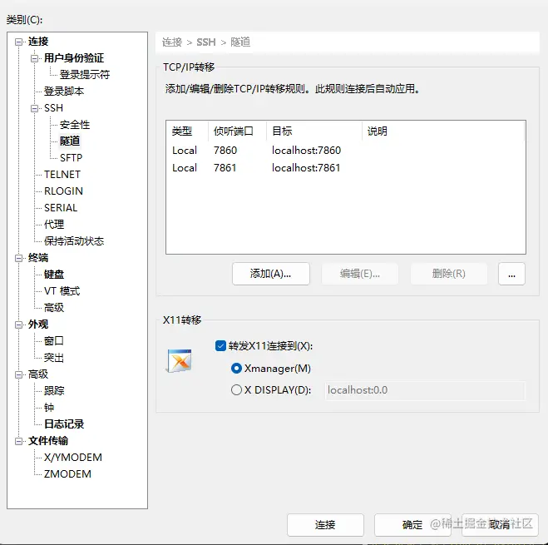Select the Local 7860 forwarding rule row
Screen dimensions: 548x545
[x=346, y=151]
